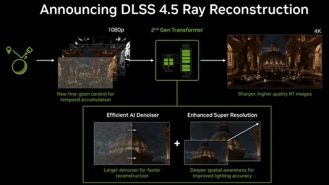
Task: Click the green lightbulb icon
Action: pyautogui.click(x=9, y=50)
